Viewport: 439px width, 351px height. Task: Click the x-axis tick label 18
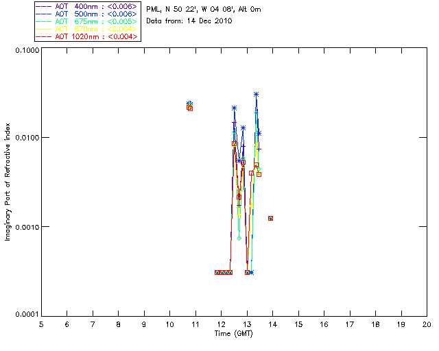[x=375, y=324]
